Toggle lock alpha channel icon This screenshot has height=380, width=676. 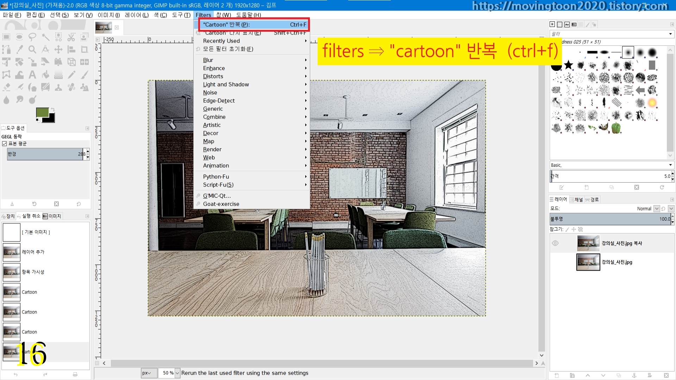point(580,229)
